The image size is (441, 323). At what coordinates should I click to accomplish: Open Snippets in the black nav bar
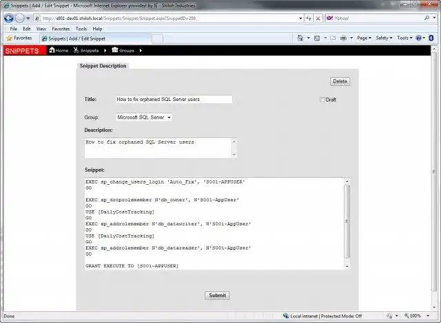[86, 50]
